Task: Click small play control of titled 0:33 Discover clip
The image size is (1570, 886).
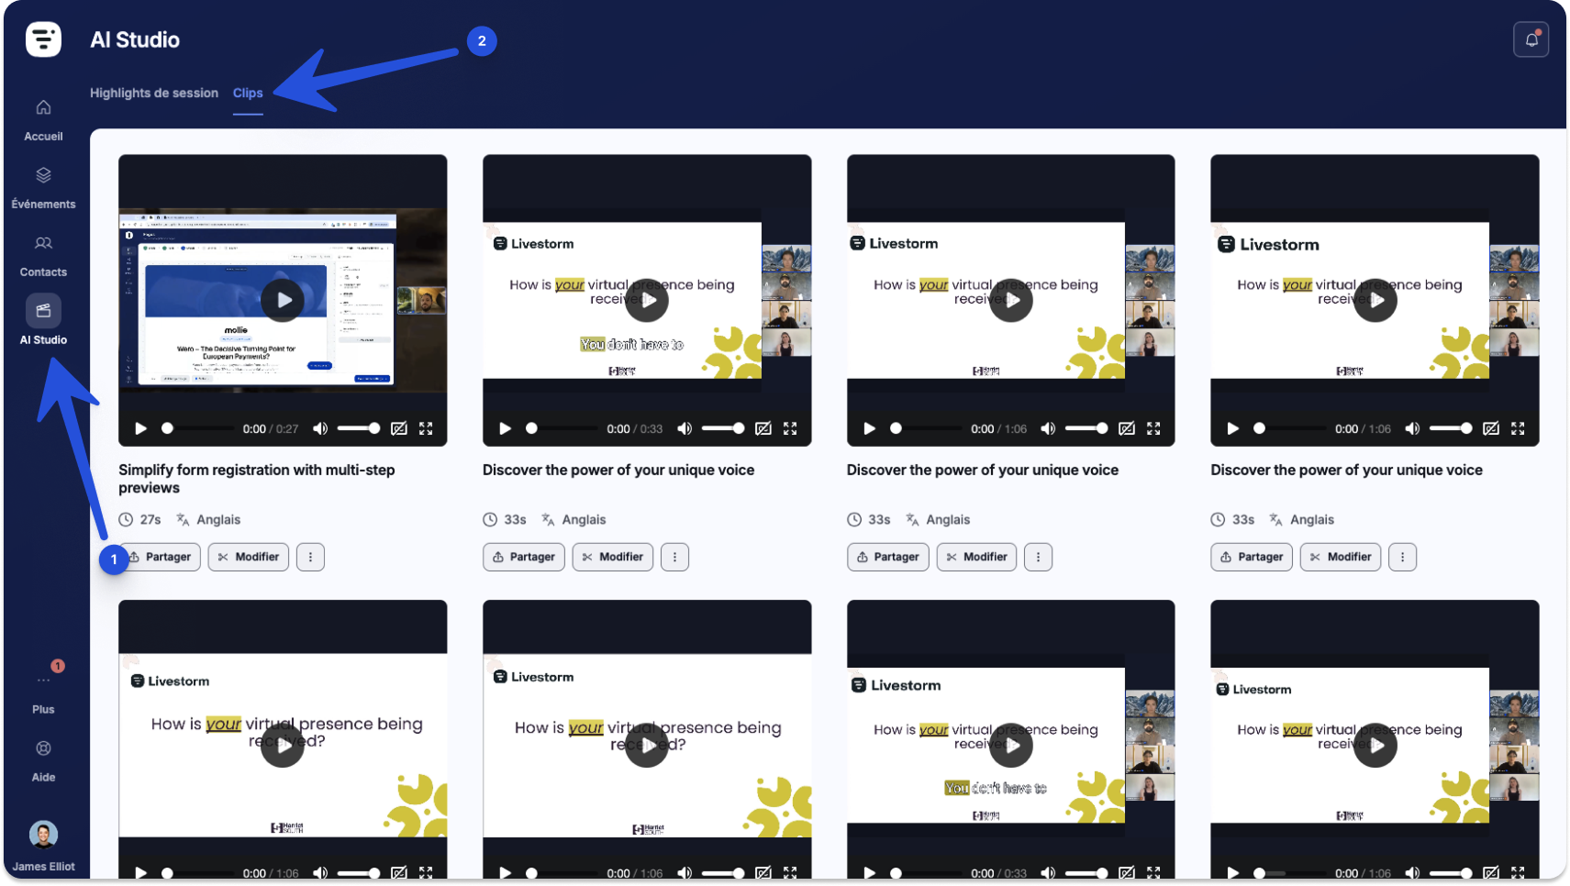Action: tap(505, 428)
